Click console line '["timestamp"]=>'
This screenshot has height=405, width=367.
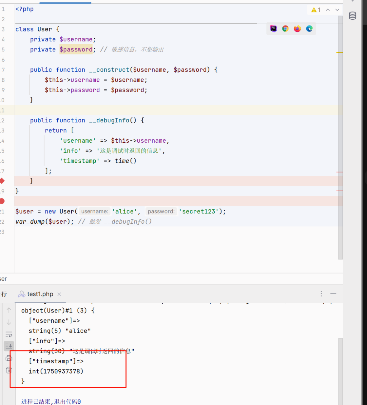[x=56, y=361]
